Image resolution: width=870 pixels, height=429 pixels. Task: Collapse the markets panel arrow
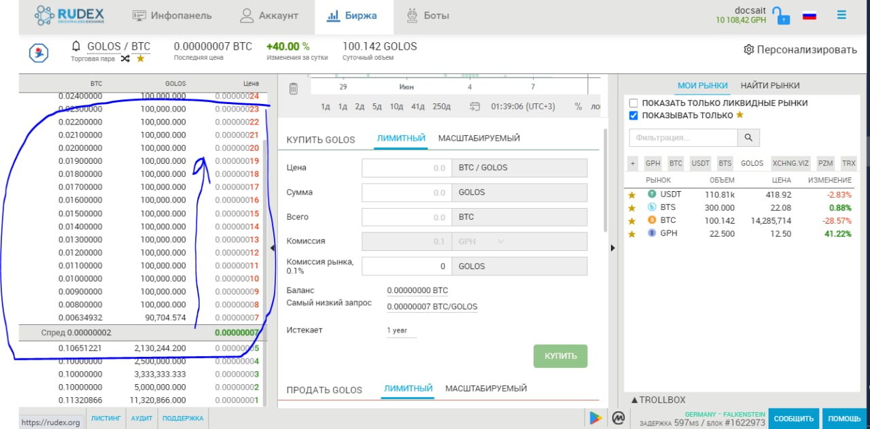point(612,248)
